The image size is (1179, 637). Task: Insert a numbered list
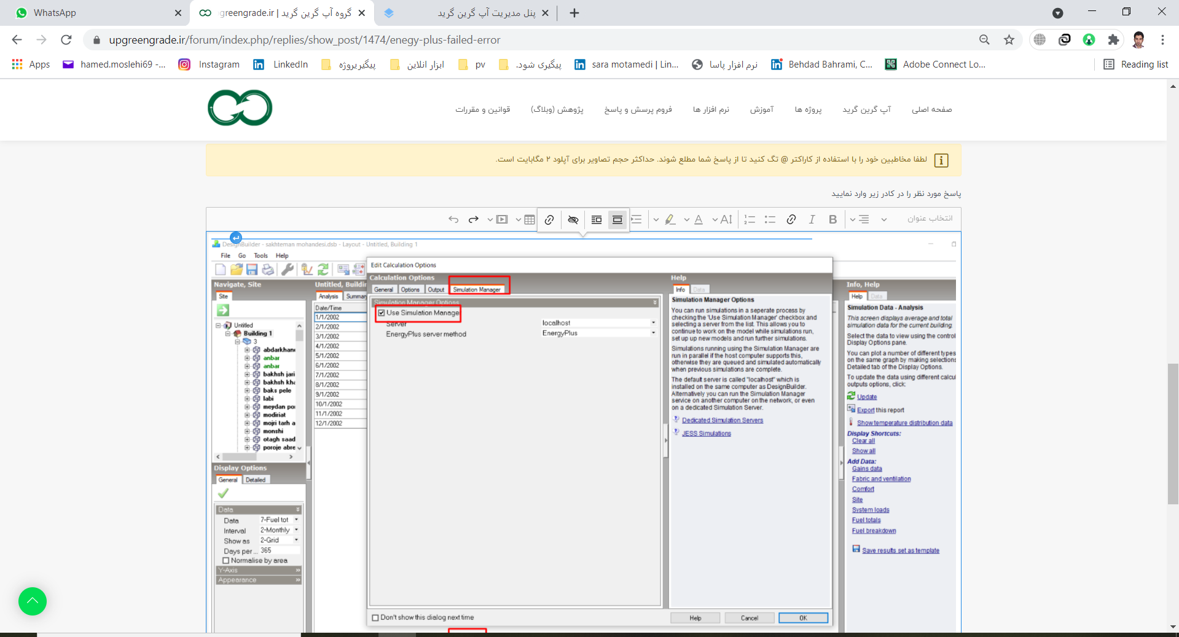750,219
